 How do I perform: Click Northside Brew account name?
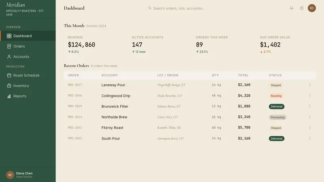pos(114,117)
